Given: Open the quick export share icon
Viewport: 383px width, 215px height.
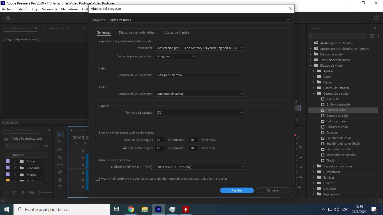Looking at the screenshot, I should click(x=376, y=18).
